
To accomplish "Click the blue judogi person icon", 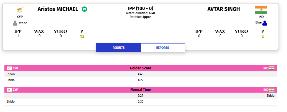I will 265,23.
